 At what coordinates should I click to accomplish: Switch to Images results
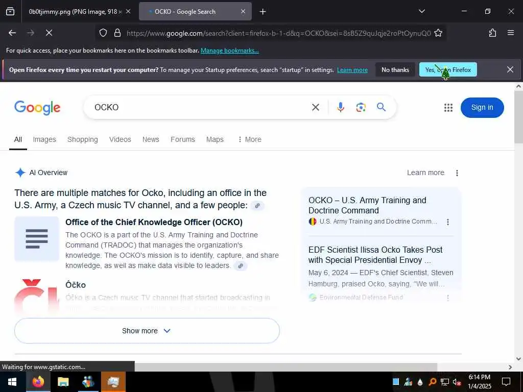(44, 140)
